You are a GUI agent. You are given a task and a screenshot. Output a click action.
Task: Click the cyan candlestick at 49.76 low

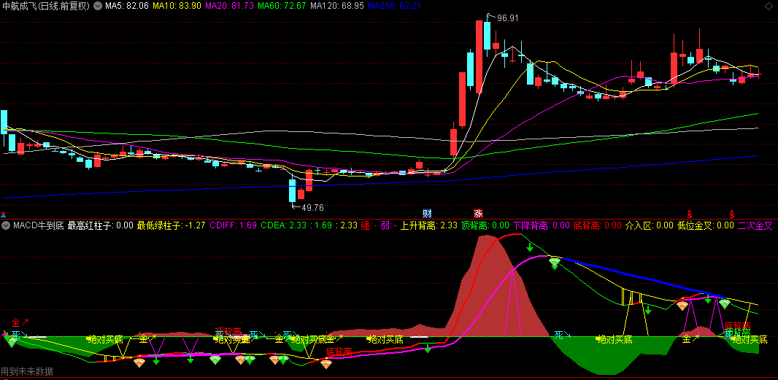(x=292, y=190)
